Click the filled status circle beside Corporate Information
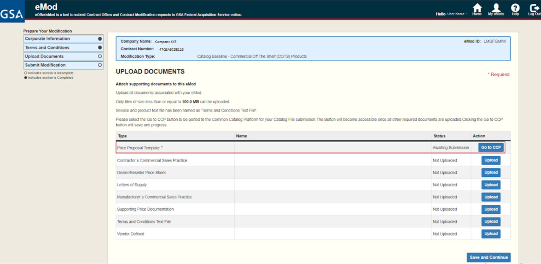The image size is (541, 264). pos(100,38)
